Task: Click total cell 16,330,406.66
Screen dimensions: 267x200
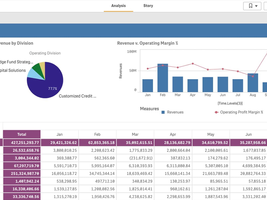Action: [22, 189]
